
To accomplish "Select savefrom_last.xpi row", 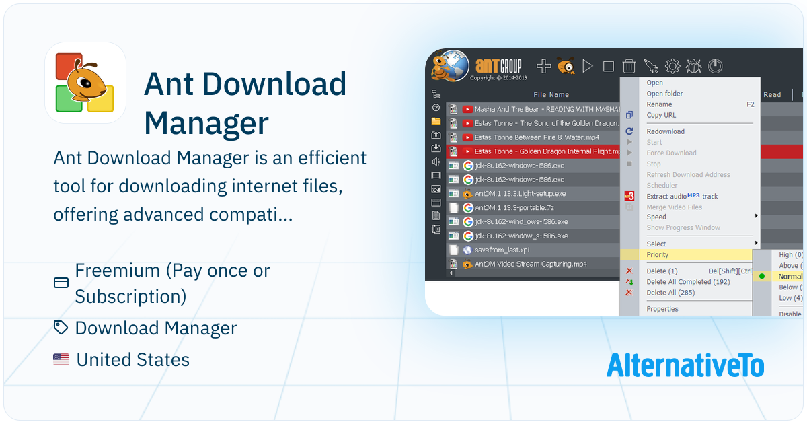I will click(533, 250).
